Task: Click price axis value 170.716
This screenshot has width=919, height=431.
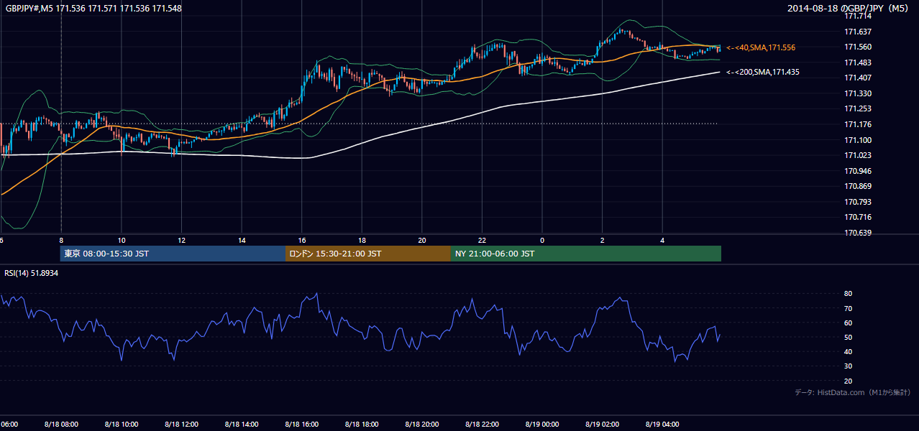Action: (857, 217)
